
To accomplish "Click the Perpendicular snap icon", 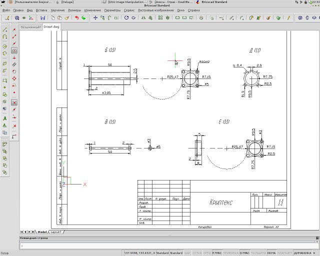I will click(14, 58).
